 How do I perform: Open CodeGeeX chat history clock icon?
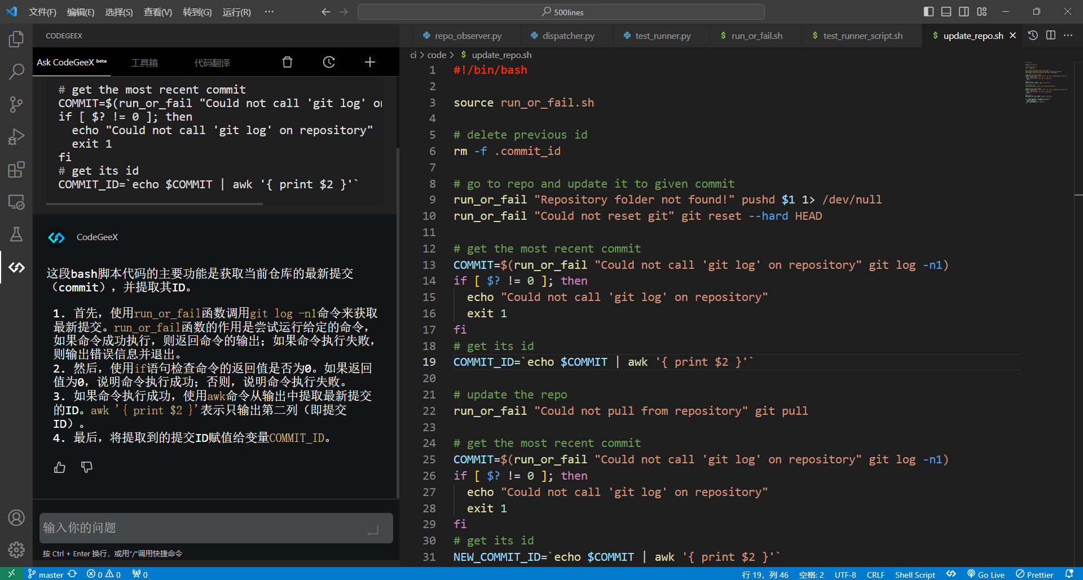(x=329, y=62)
